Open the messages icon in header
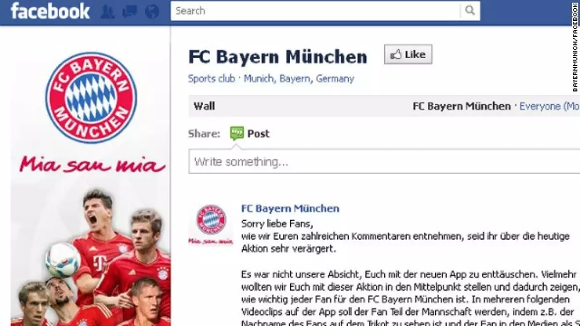 [130, 12]
